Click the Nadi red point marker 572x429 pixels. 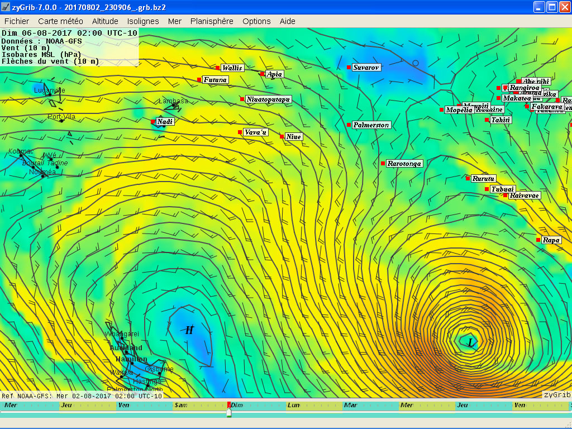pos(153,121)
